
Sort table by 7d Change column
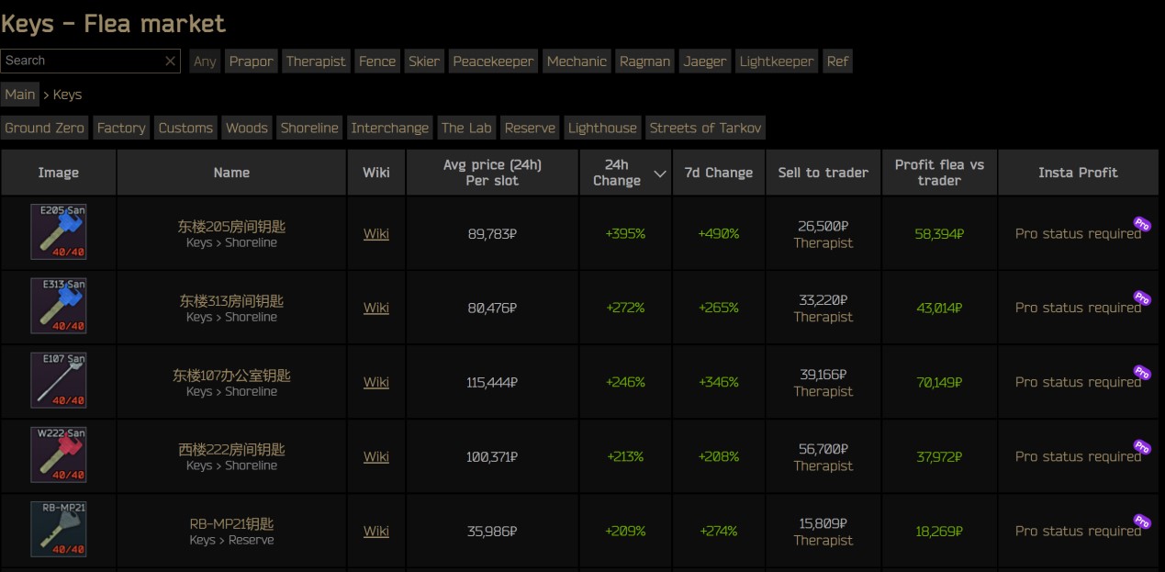coord(718,173)
